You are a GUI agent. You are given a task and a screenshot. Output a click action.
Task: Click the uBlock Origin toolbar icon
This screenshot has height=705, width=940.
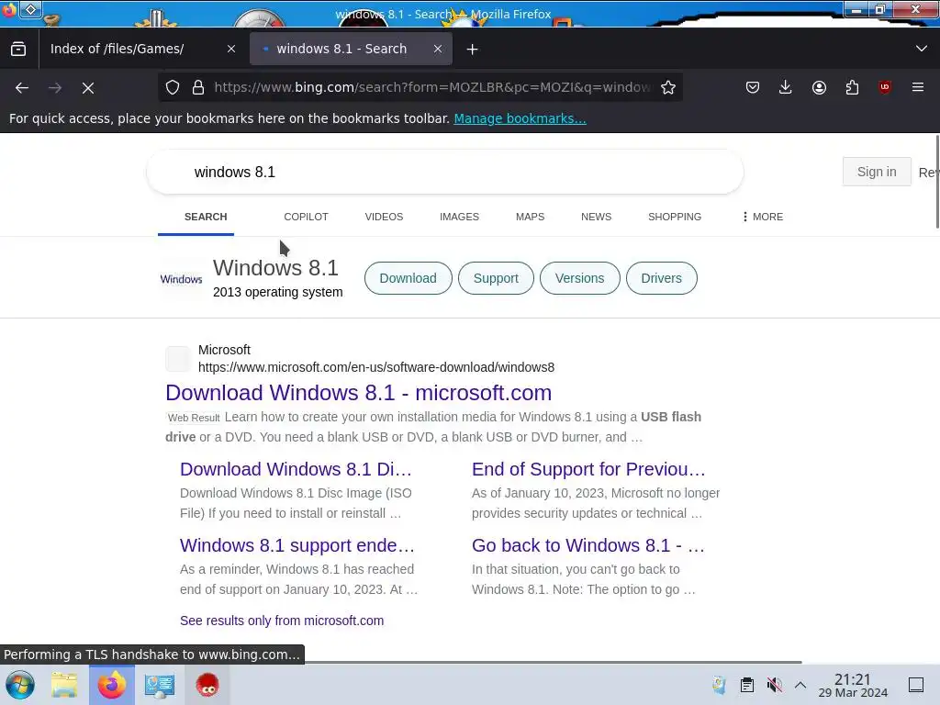tap(885, 87)
